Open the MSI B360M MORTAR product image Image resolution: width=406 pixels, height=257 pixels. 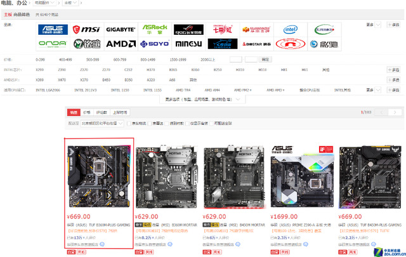(x=167, y=176)
